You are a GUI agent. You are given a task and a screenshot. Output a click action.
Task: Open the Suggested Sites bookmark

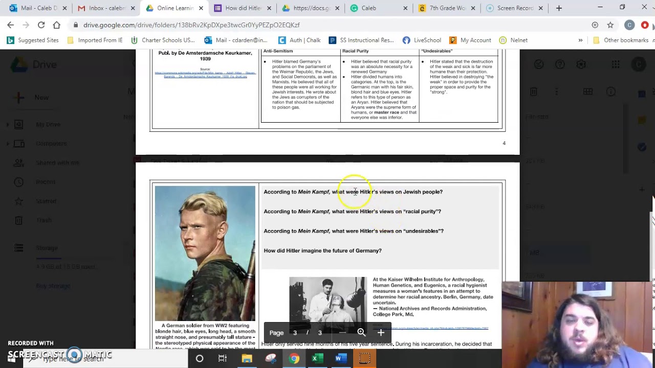click(x=33, y=40)
